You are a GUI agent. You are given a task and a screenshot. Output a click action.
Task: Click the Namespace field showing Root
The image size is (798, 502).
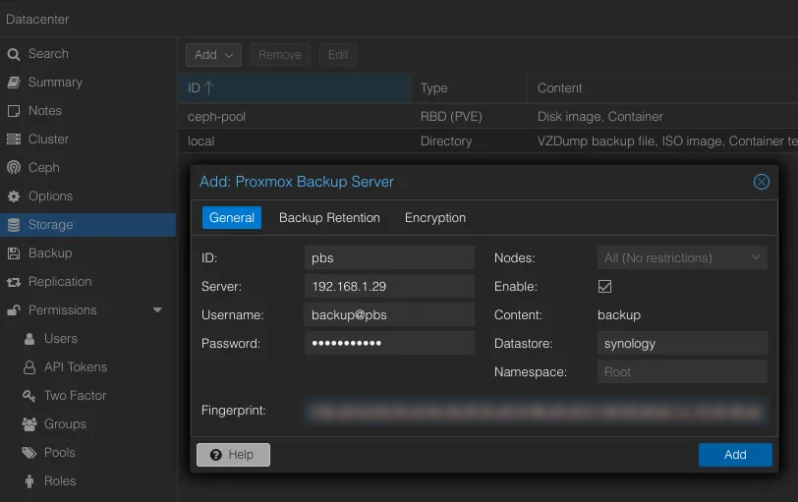682,371
